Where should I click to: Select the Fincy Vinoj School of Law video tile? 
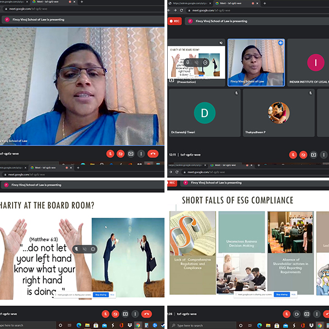256,63
